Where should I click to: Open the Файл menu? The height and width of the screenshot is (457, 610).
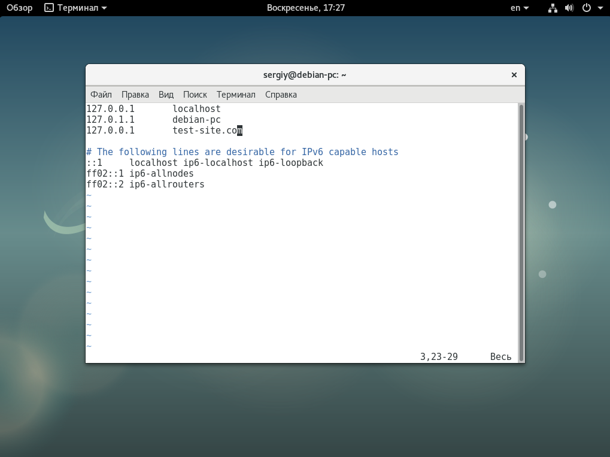[x=101, y=95]
